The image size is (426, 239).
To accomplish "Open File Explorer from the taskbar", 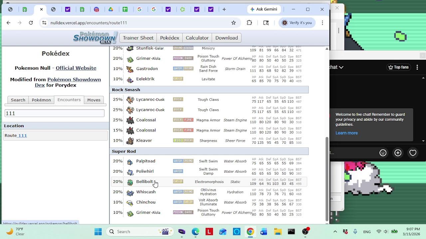I will click(278, 231).
